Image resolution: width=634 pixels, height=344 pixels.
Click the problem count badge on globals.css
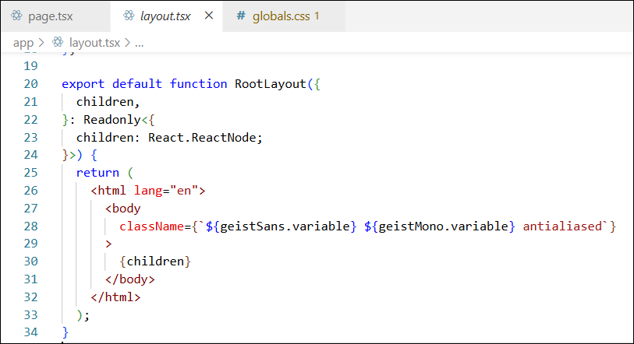pyautogui.click(x=317, y=16)
